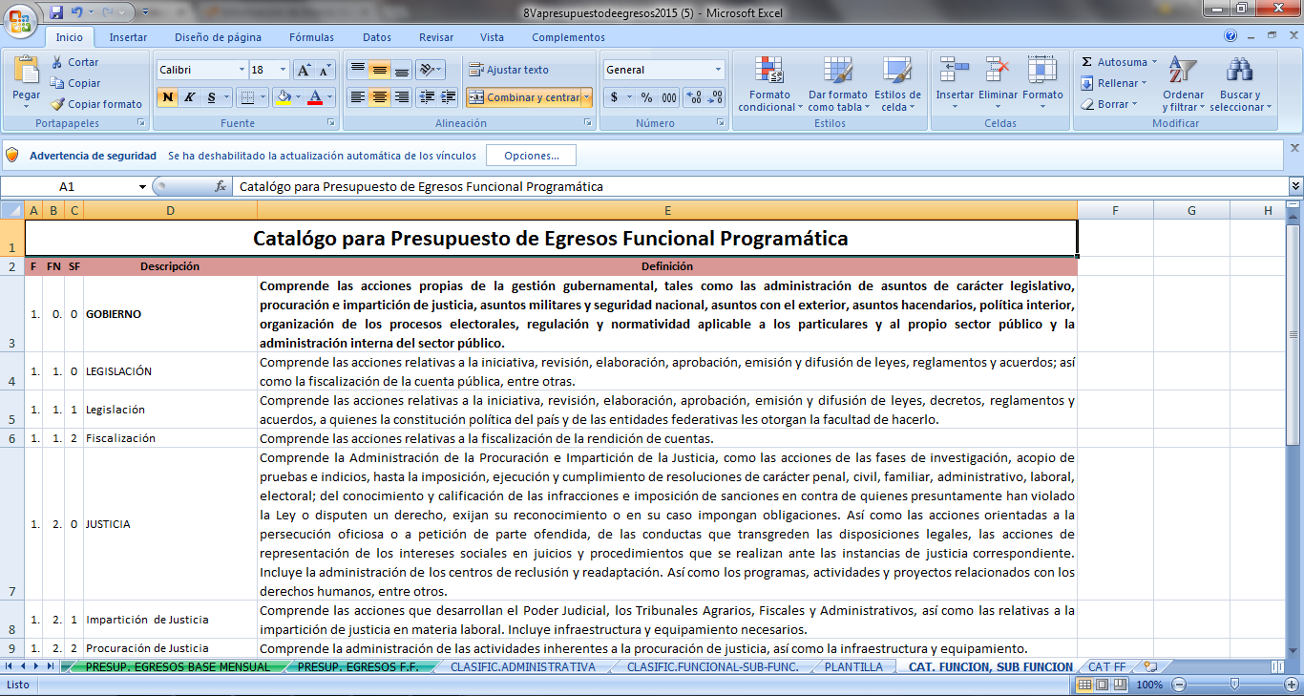Apply thousands separator 000 style
Viewport: 1304px width, 696px height.
(669, 97)
